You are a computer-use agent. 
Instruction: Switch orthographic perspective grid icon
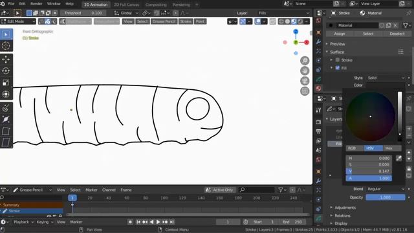[305, 91]
